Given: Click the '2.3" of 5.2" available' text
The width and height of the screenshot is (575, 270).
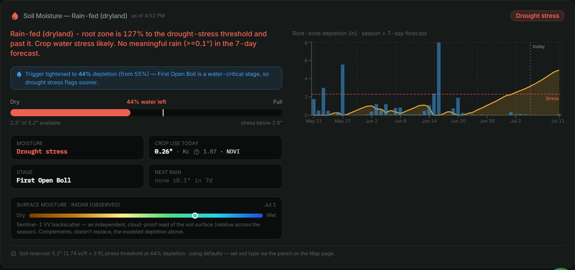Looking at the screenshot, I should click(36, 123).
